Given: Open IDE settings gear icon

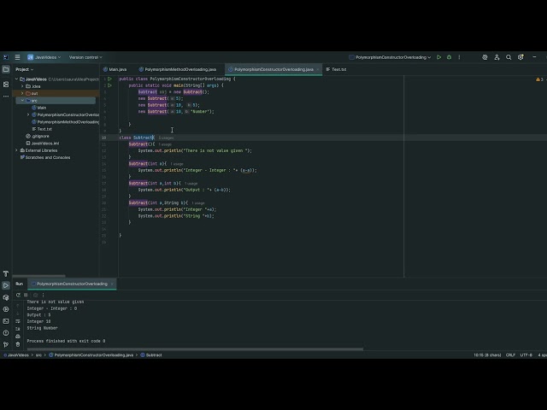Looking at the screenshot, I should (521, 57).
